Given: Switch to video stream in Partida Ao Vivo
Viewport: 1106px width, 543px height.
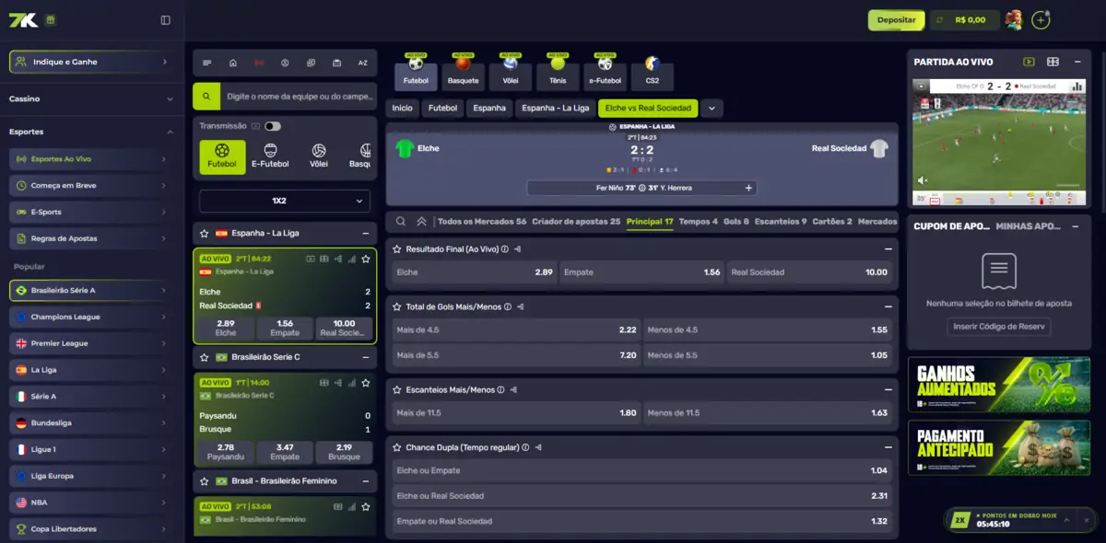Looking at the screenshot, I should (1029, 62).
